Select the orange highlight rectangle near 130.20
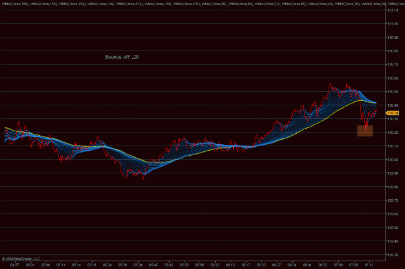This screenshot has height=269, width=405. pos(365,131)
